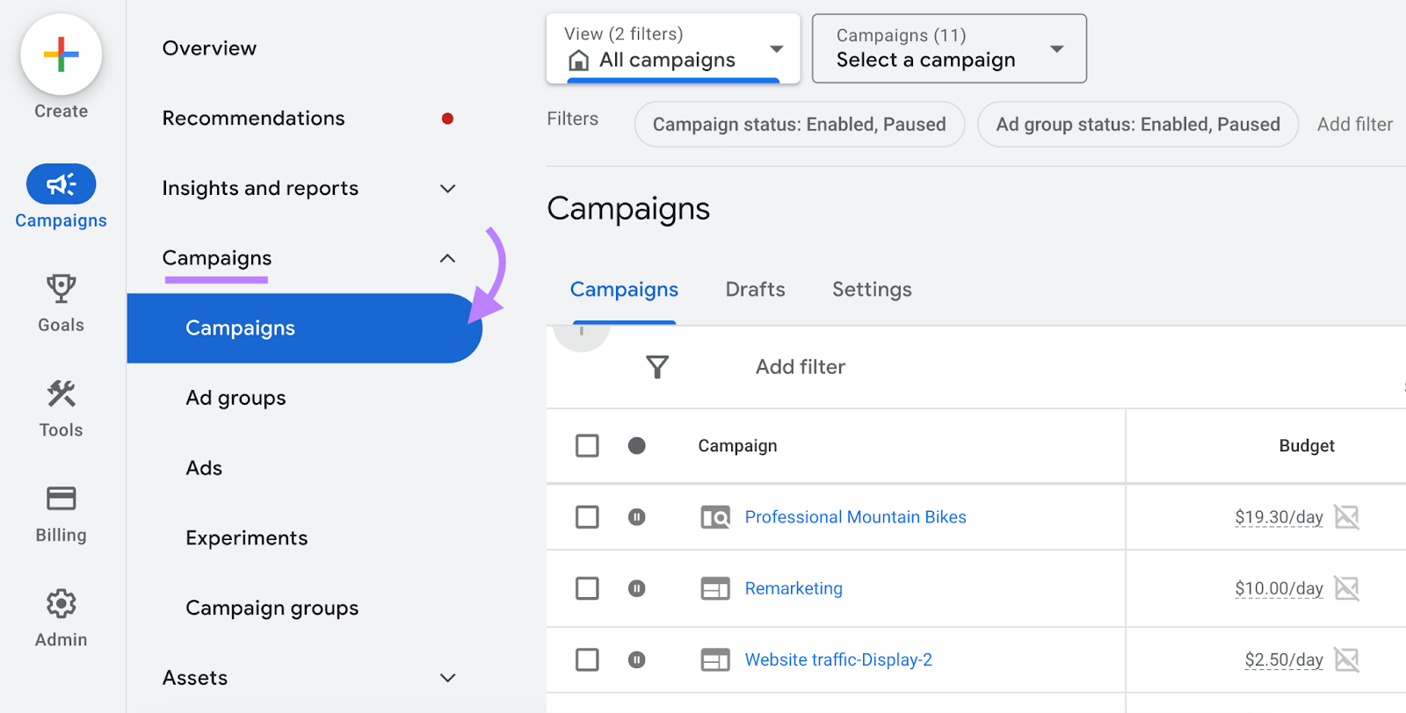
Task: Go to Billing card icon
Action: point(61,499)
